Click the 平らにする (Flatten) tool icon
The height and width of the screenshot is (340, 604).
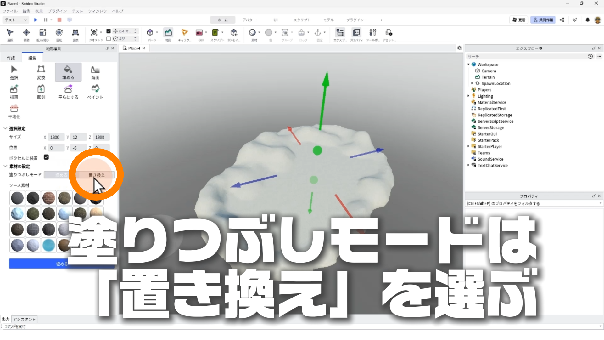[x=68, y=92]
